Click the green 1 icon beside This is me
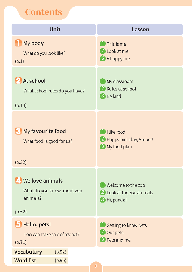Screen dimensions: 192x272 pos(103,44)
